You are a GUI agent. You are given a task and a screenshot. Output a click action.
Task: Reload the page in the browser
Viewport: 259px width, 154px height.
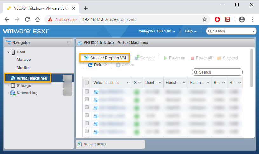click(27, 19)
